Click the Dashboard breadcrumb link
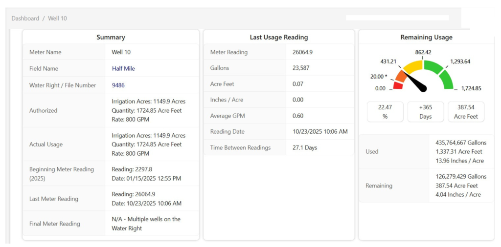Screen dimensions: 501x247 click(25, 19)
